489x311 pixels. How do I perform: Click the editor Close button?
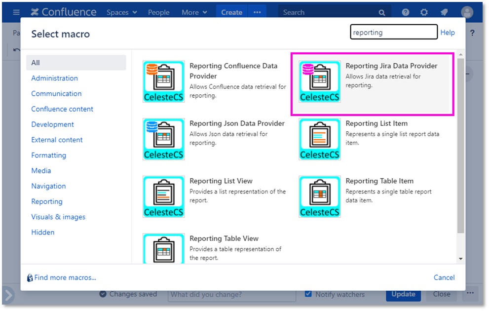click(x=442, y=294)
